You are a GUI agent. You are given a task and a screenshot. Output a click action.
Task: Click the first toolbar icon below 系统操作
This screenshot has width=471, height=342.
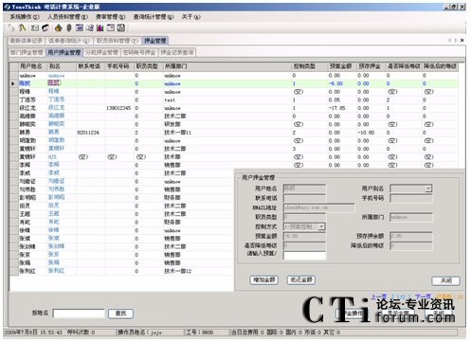pyautogui.click(x=11, y=27)
